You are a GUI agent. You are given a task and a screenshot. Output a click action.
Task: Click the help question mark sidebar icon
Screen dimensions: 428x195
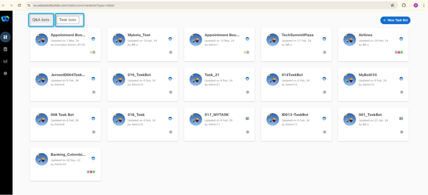pyautogui.click(x=5, y=73)
